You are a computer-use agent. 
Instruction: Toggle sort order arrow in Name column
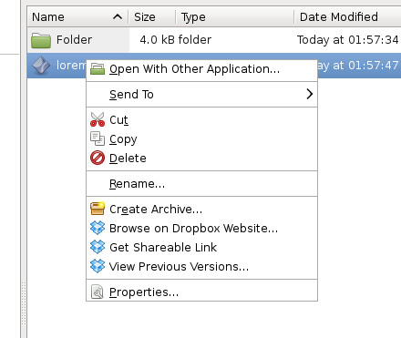(118, 16)
